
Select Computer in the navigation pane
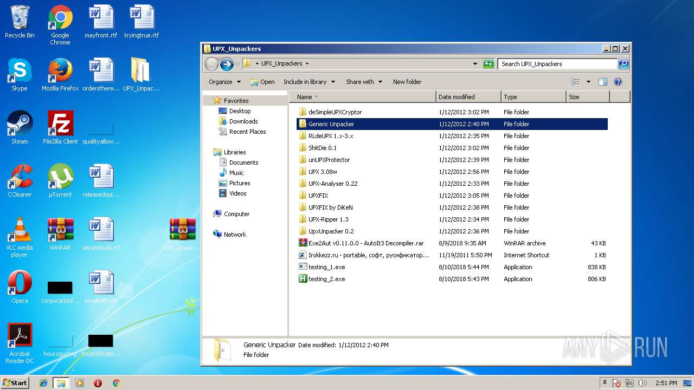tap(236, 214)
